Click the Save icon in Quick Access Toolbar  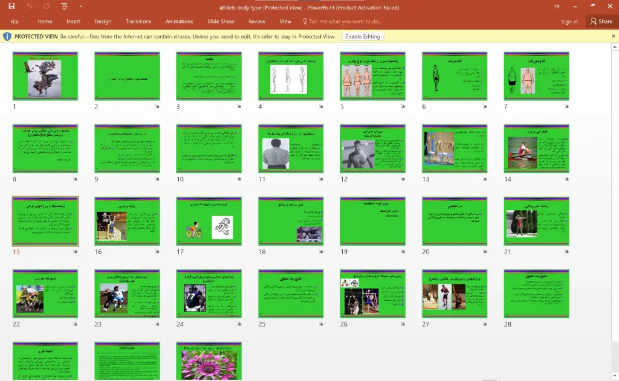tap(11, 7)
